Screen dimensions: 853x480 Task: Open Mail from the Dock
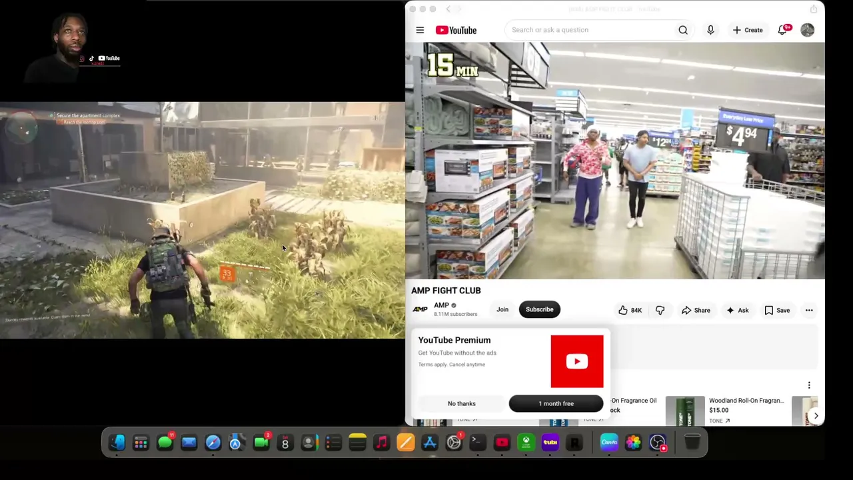coord(189,442)
